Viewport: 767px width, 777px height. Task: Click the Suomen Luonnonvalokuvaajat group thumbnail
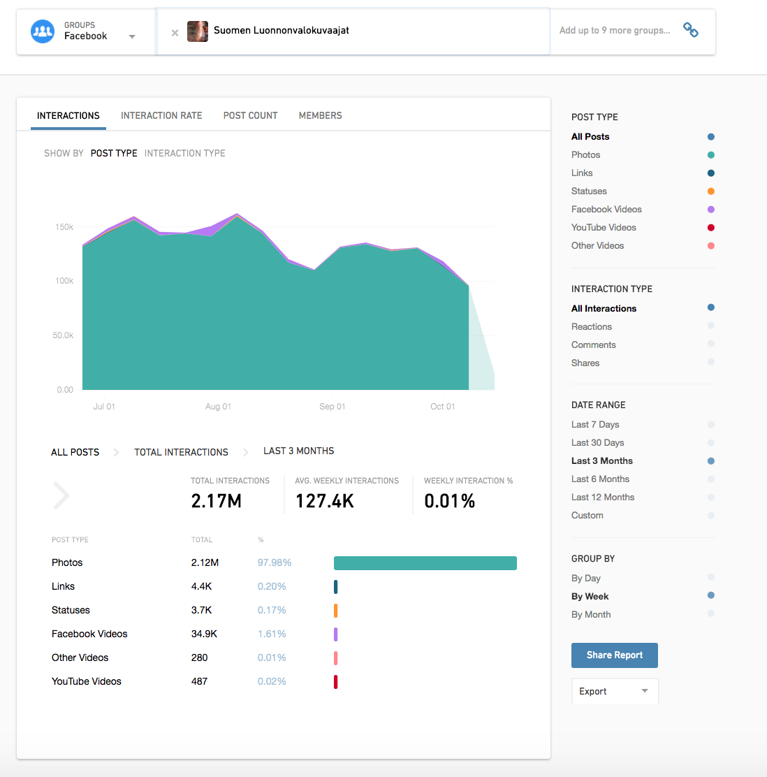198,31
